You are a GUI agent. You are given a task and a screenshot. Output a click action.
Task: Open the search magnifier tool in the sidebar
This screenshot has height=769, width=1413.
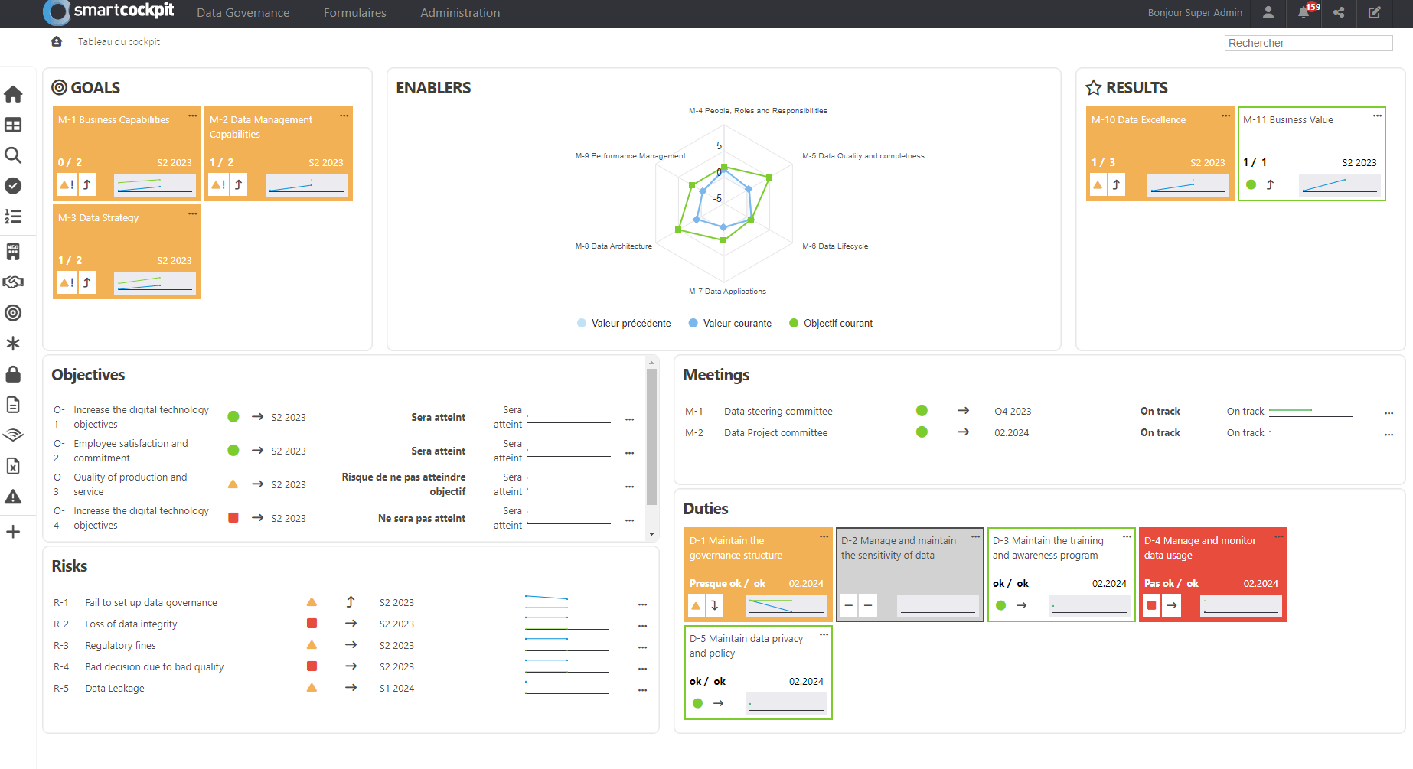(x=13, y=155)
